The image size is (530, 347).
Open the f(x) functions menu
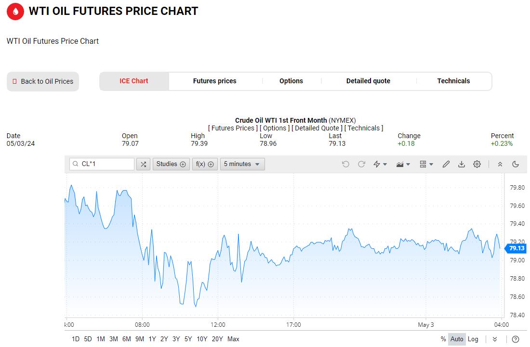point(205,164)
